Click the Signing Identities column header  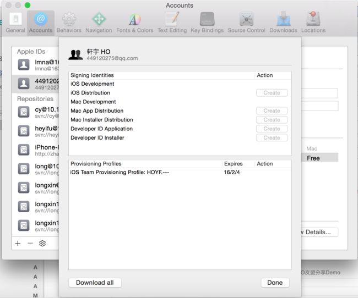[x=161, y=75]
